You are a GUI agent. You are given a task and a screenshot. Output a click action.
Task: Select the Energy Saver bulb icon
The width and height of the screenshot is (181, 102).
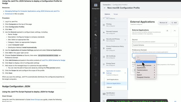pos(104,64)
